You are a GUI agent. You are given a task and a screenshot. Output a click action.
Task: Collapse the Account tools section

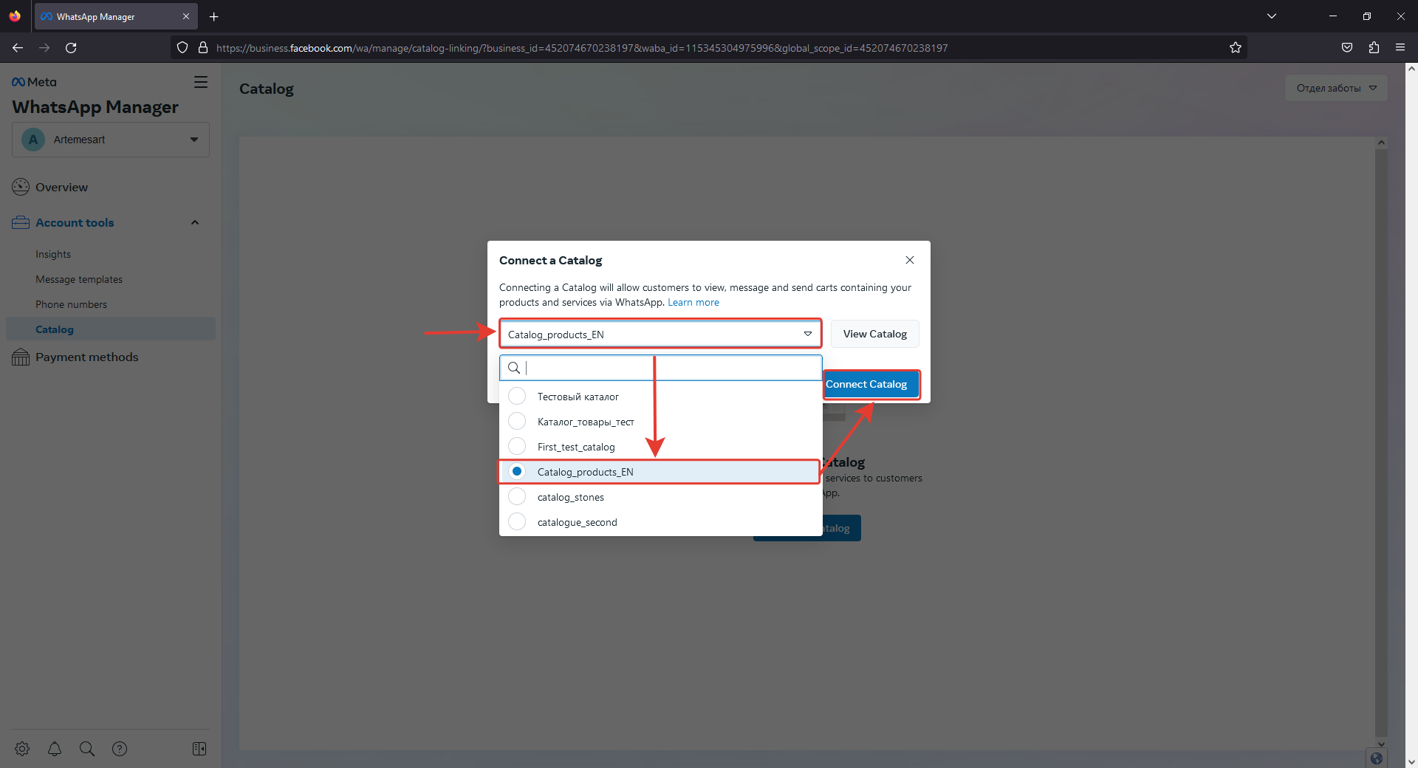[195, 222]
